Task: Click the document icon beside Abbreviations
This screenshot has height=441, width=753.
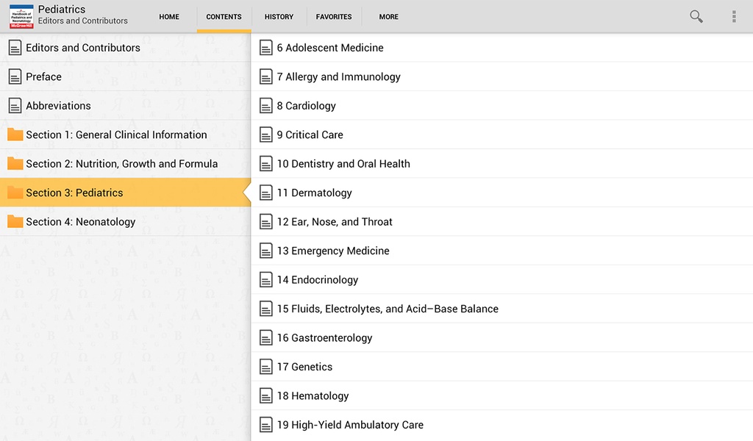Action: 15,106
